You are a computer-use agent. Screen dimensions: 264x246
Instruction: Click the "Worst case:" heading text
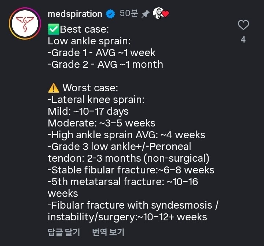click(90, 88)
